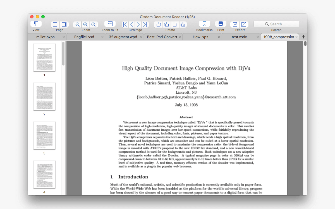Image resolution: width=335 pixels, height=209 pixels.
Task: Go to the previous page
Action: 131,25
